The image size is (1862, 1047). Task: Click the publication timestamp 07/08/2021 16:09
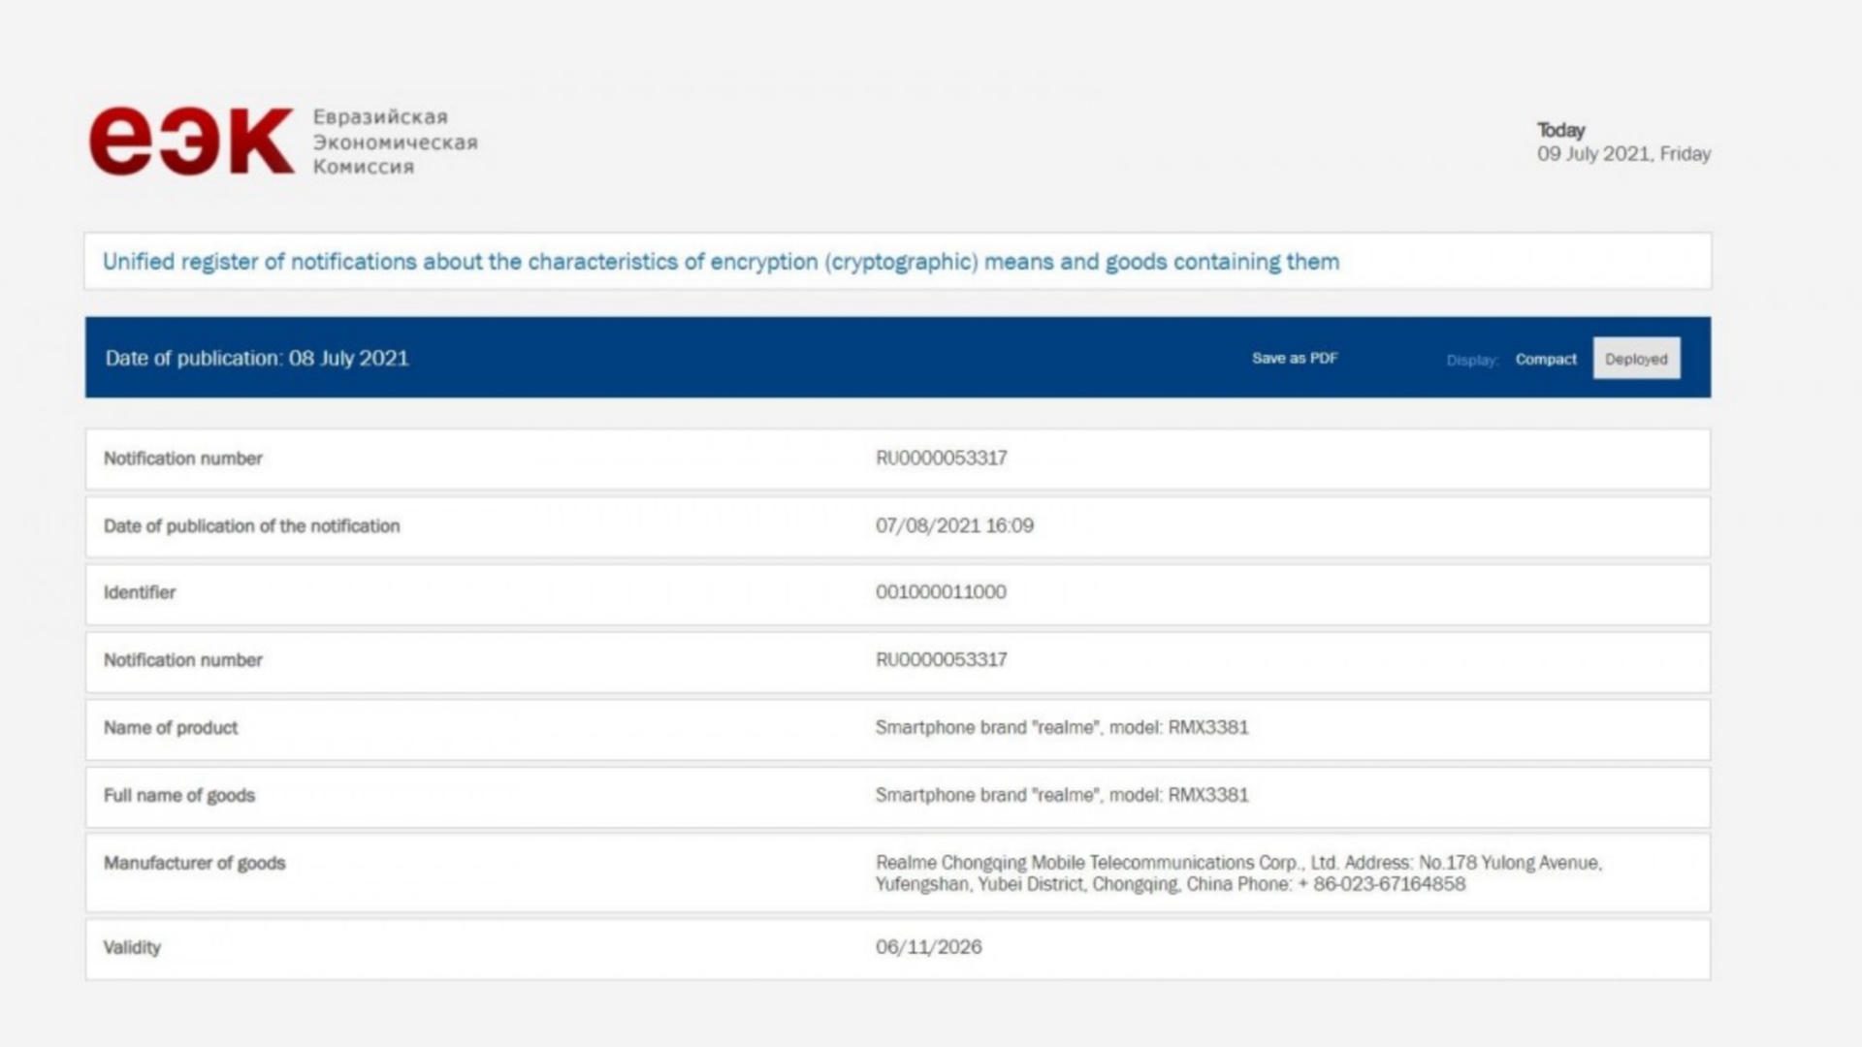(x=954, y=525)
